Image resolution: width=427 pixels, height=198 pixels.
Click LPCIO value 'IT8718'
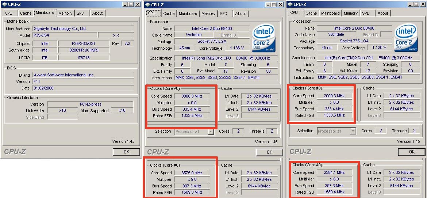(84, 58)
